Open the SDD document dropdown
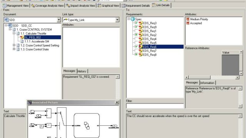Screen dimensions: 246x138 tap(59, 20)
